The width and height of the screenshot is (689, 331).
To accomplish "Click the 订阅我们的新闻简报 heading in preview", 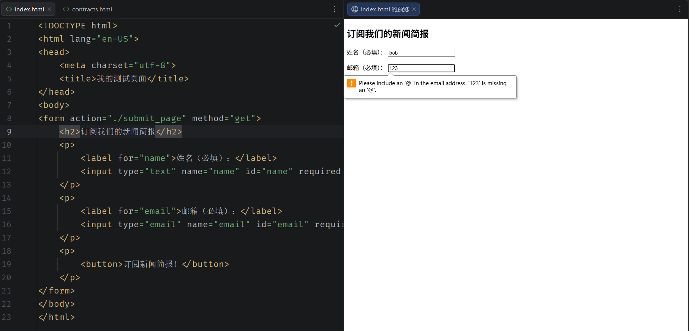I will [388, 34].
